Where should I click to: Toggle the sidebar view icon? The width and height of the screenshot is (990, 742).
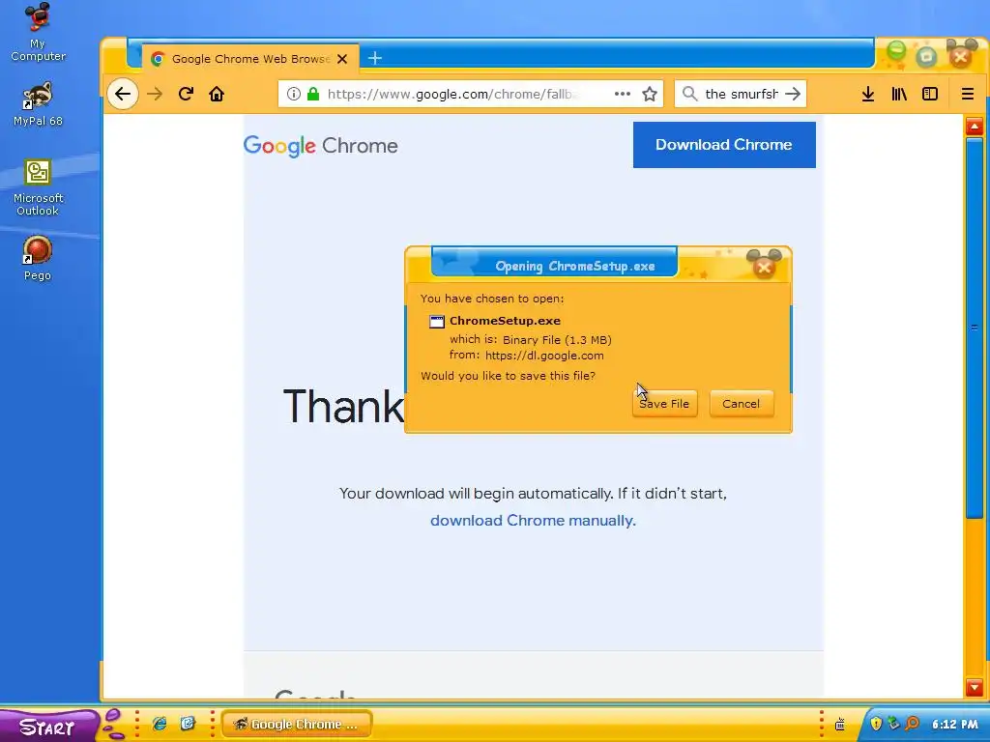[x=930, y=94]
